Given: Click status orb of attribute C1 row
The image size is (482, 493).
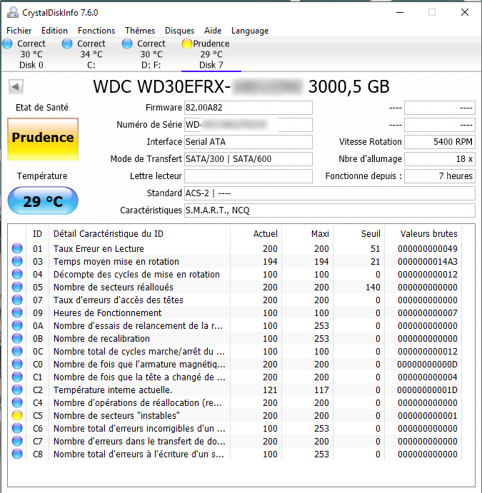Looking at the screenshot, I should click(x=17, y=377).
